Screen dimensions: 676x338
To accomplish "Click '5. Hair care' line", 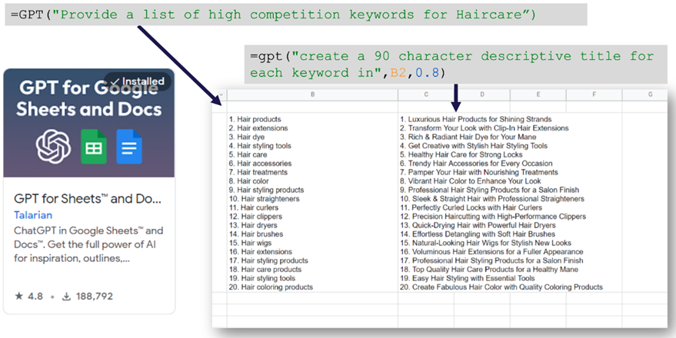I will coord(248,154).
